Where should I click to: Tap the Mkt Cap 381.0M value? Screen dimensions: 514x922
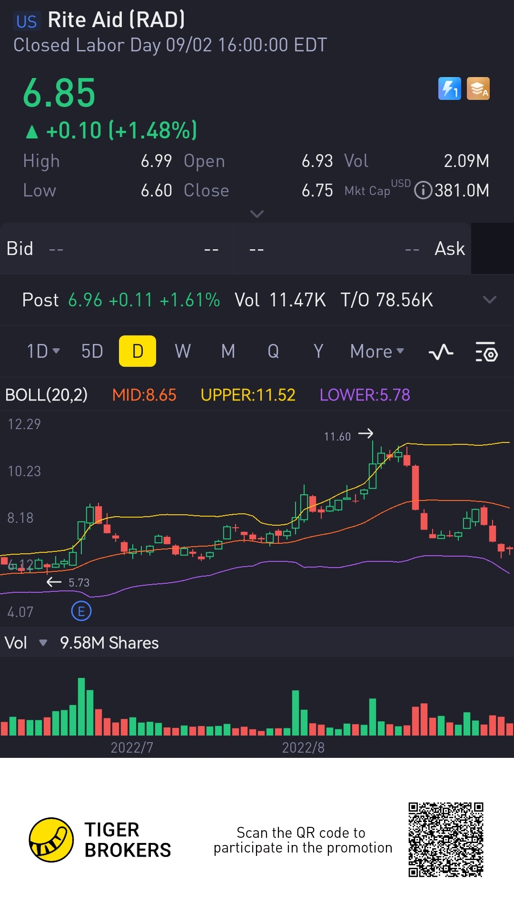coord(462,190)
